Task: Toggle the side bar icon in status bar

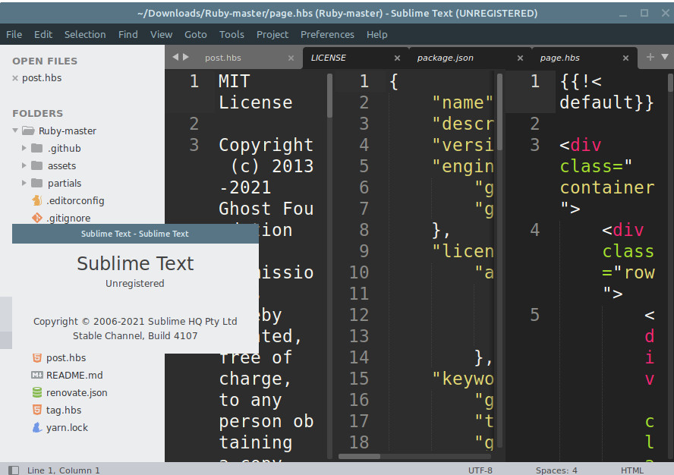Action: click(14, 470)
